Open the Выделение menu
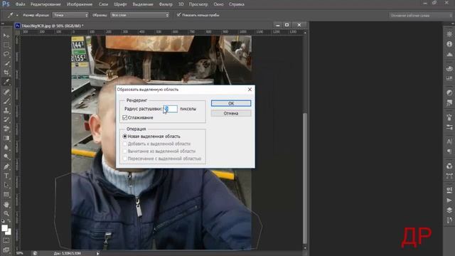Screen dimensions: 455x256 coord(143,4)
